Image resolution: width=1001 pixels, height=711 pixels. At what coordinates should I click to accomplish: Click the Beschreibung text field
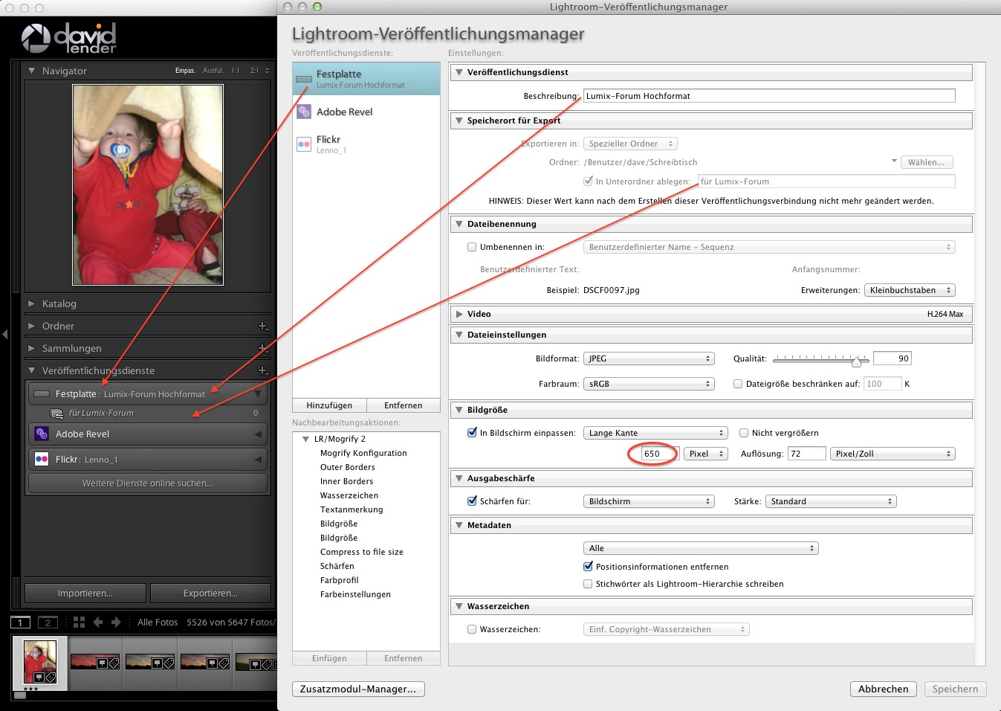(769, 96)
